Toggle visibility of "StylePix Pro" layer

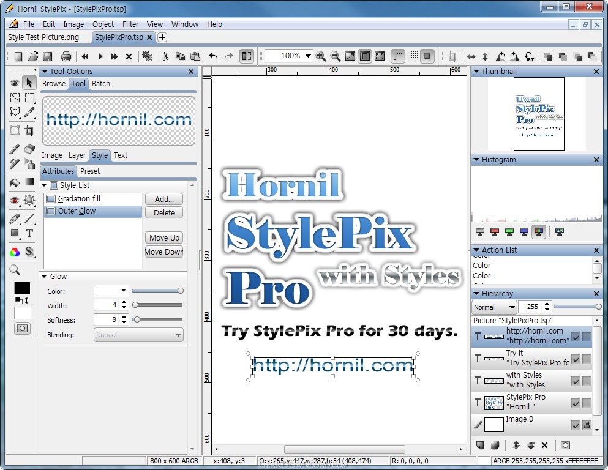[x=576, y=403]
